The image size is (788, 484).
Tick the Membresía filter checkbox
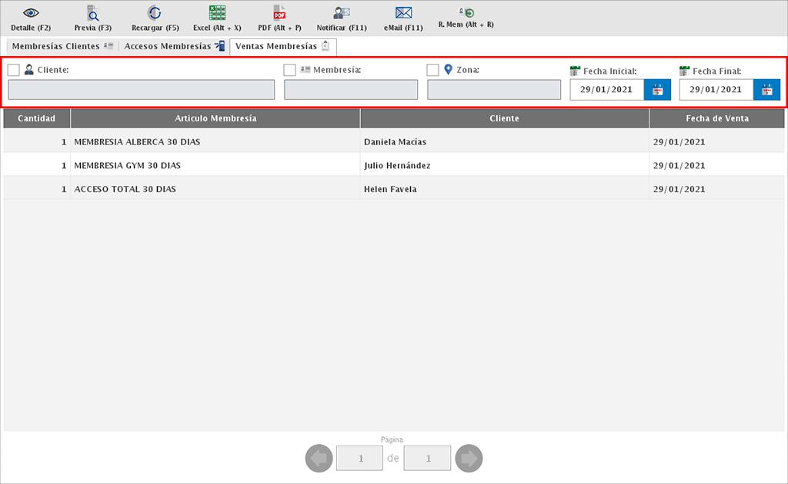(289, 70)
